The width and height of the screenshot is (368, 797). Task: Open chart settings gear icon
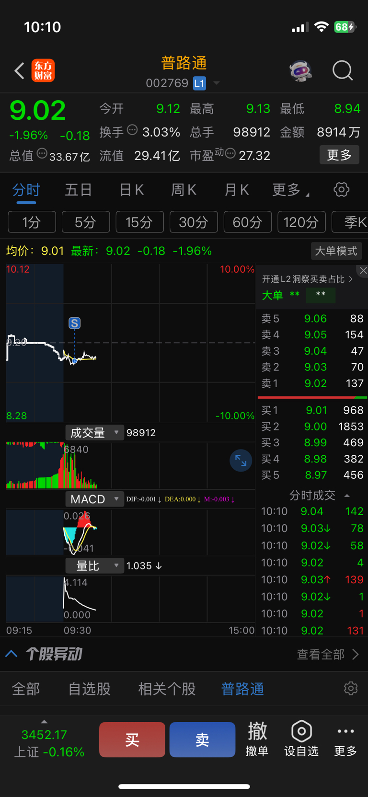tap(341, 190)
